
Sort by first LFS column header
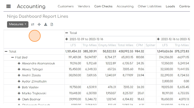73,45
